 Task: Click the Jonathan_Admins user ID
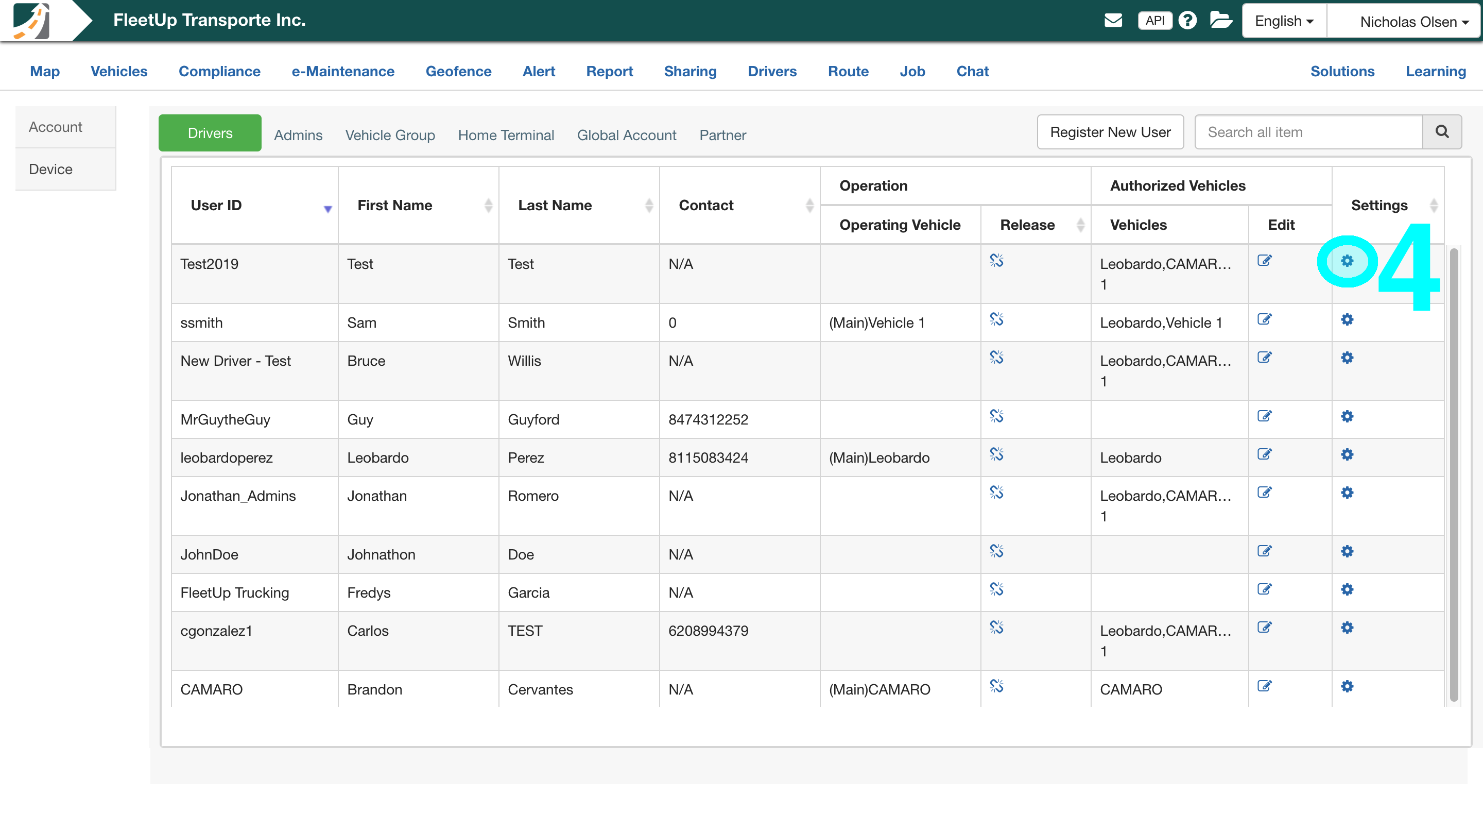pos(238,496)
